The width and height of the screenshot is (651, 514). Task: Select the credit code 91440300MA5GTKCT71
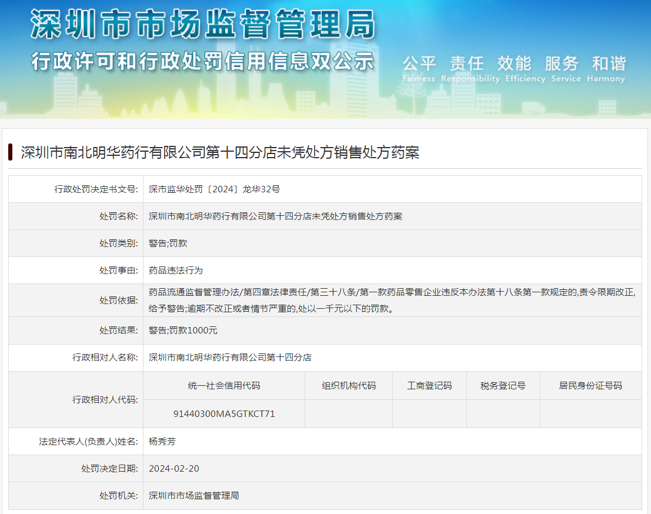[x=224, y=414]
